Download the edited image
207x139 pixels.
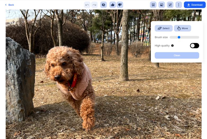(x=195, y=5)
